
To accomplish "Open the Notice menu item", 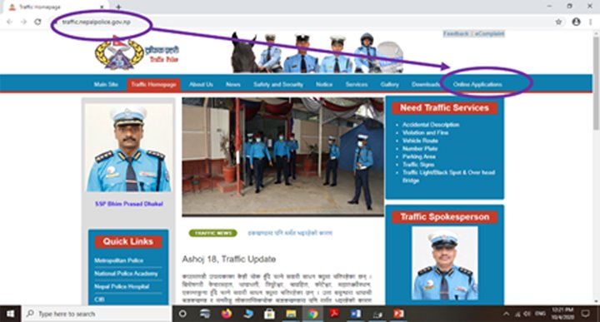I will pyautogui.click(x=324, y=84).
